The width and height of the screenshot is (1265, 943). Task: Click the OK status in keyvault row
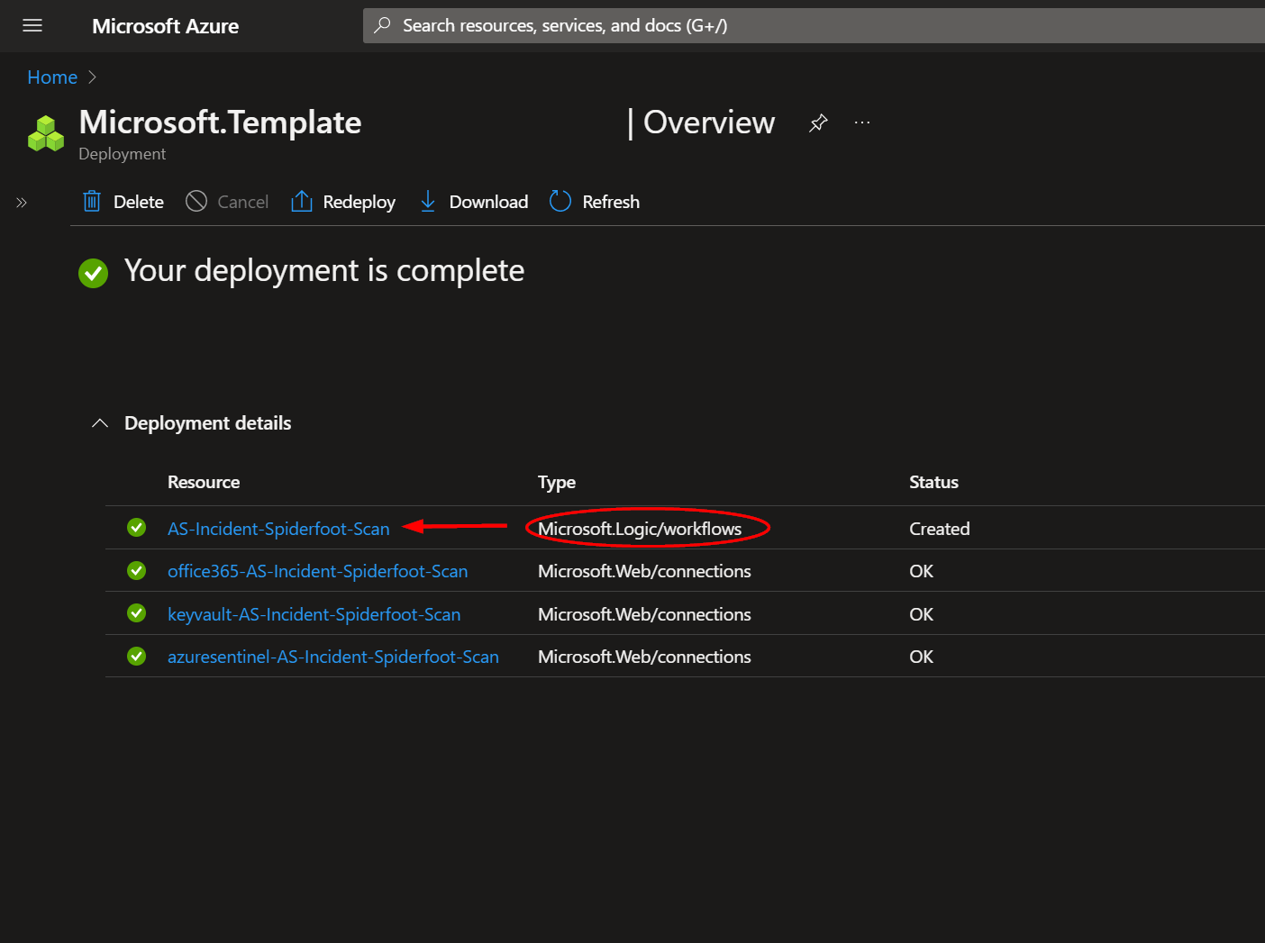pyautogui.click(x=921, y=614)
